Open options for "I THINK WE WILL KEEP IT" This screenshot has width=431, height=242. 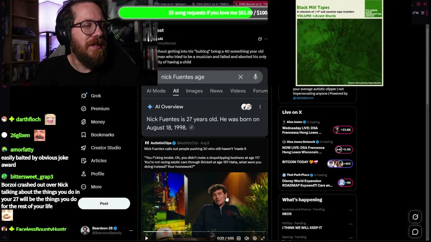click(351, 224)
